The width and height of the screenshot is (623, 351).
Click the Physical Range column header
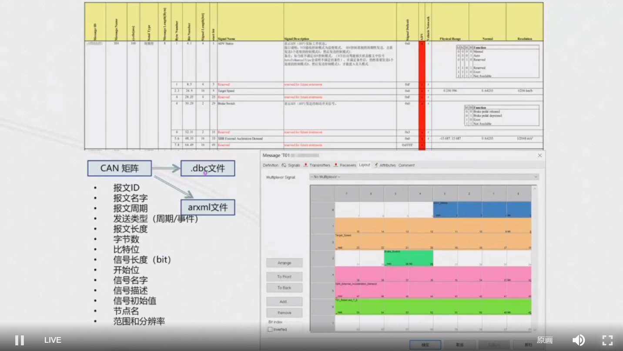tap(450, 22)
